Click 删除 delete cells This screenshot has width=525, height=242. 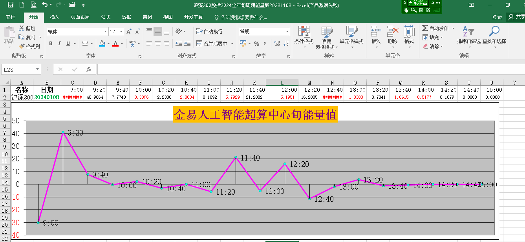click(x=393, y=37)
